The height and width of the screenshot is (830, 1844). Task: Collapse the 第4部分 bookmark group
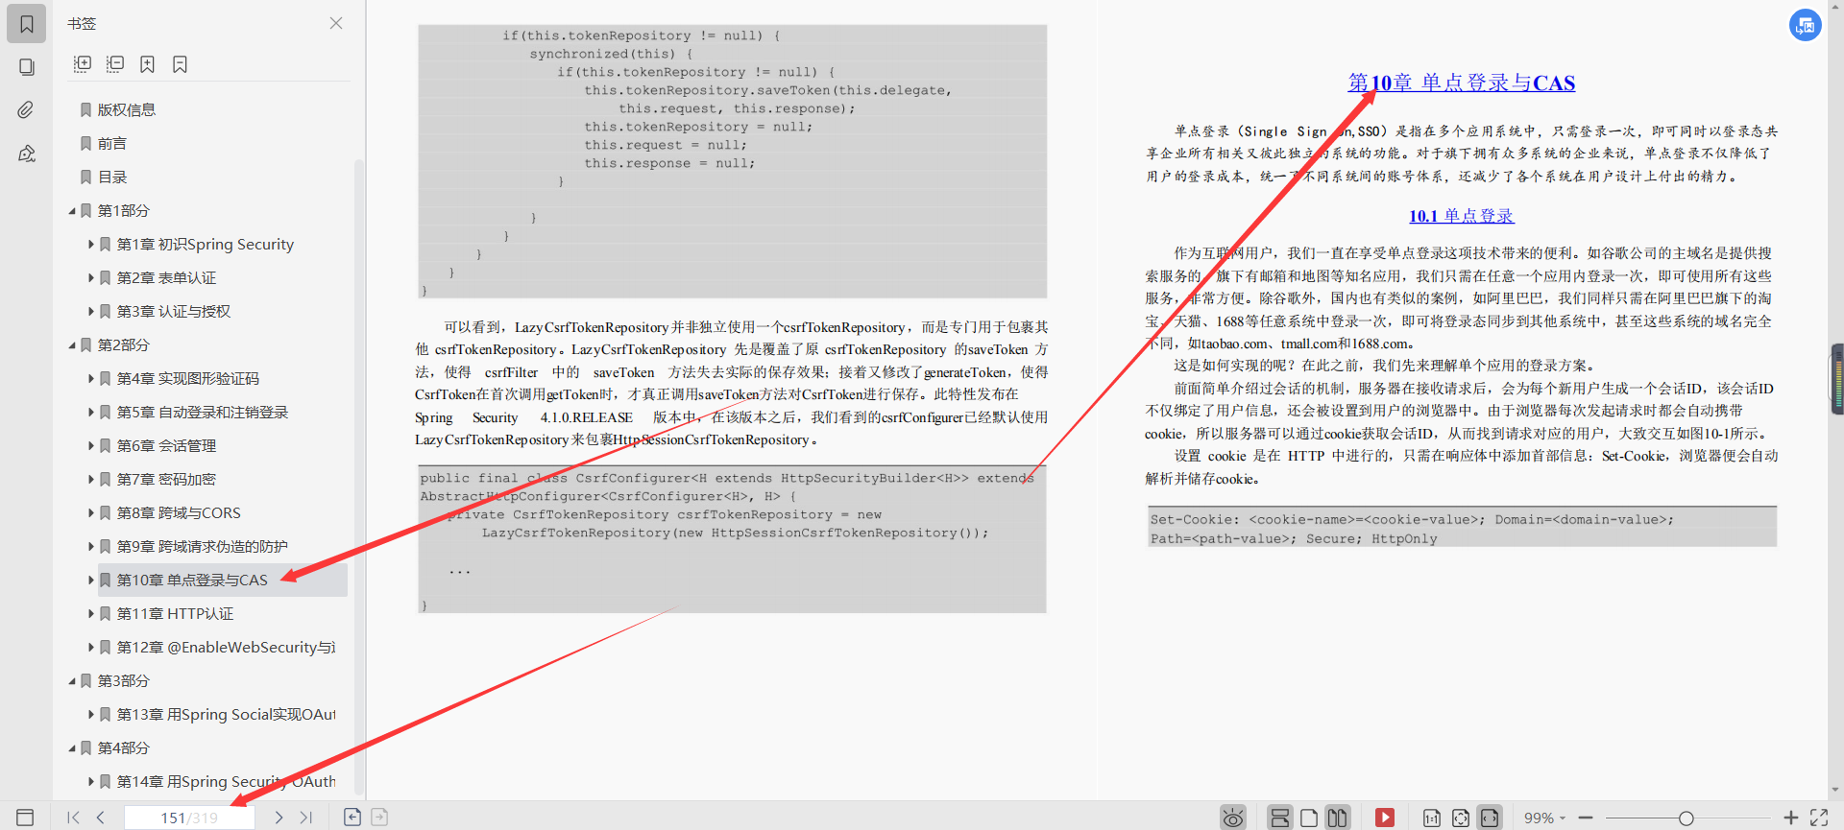[72, 748]
